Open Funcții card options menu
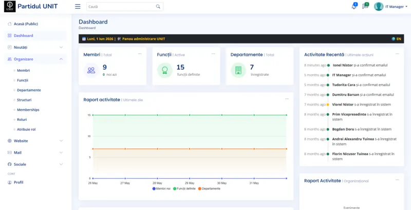This screenshot has height=210, width=411. (213, 54)
